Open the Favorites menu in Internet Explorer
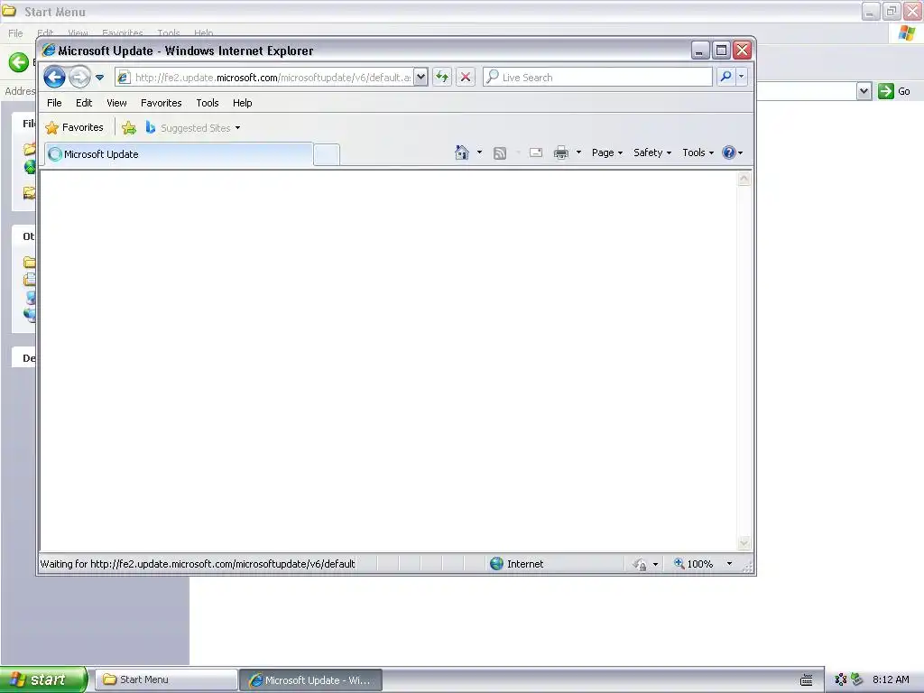 [161, 103]
